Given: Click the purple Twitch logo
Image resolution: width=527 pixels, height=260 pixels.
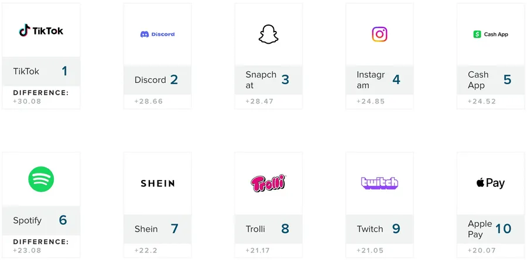Looking at the screenshot, I should (379, 183).
